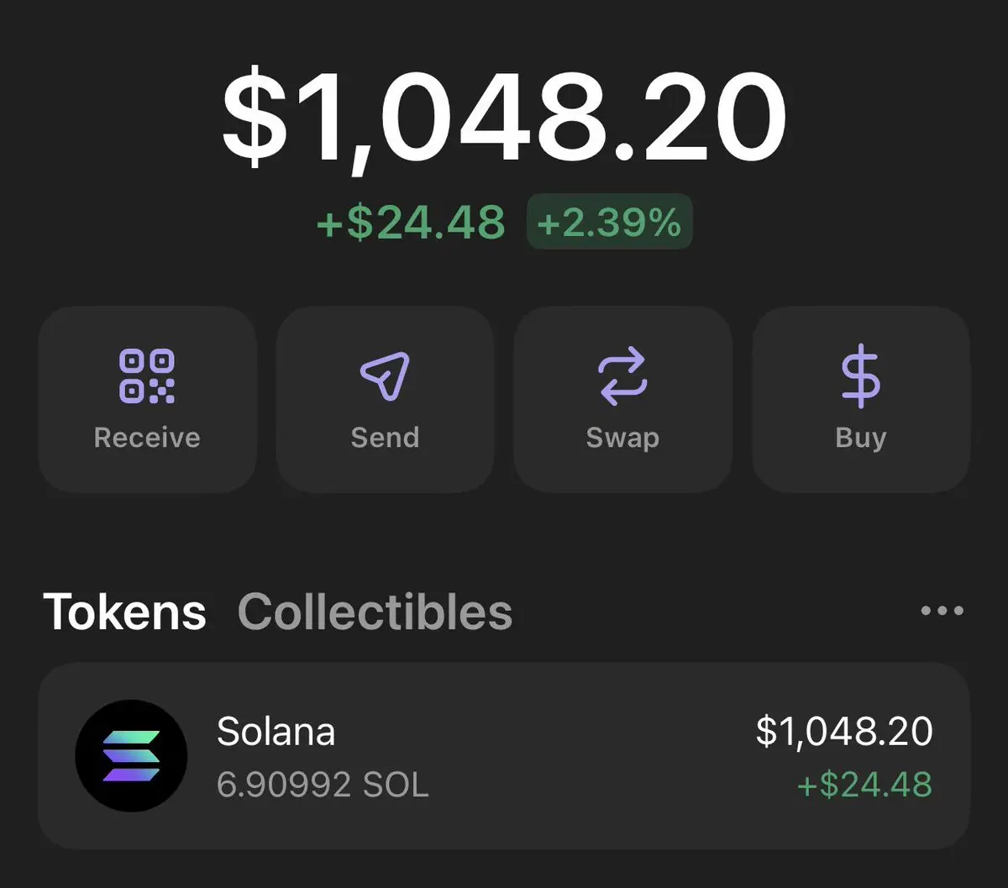Click the Buy button label
This screenshot has width=1008, height=888.
[x=861, y=439]
